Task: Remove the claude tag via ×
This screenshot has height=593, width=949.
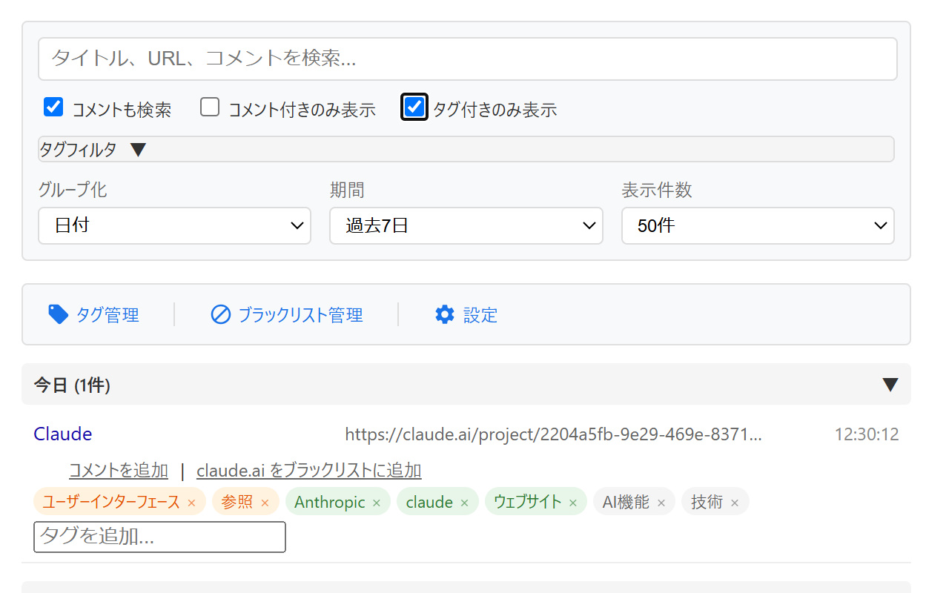Action: (464, 503)
